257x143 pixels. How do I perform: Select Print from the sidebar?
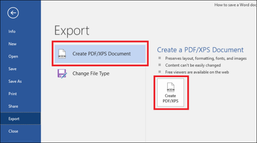point(12,94)
